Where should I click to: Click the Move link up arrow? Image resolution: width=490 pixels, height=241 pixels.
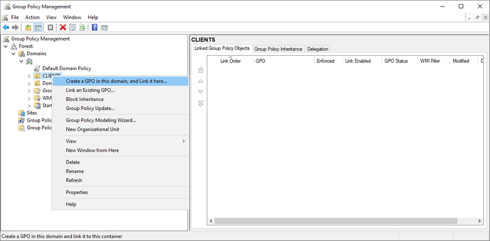pyautogui.click(x=201, y=81)
